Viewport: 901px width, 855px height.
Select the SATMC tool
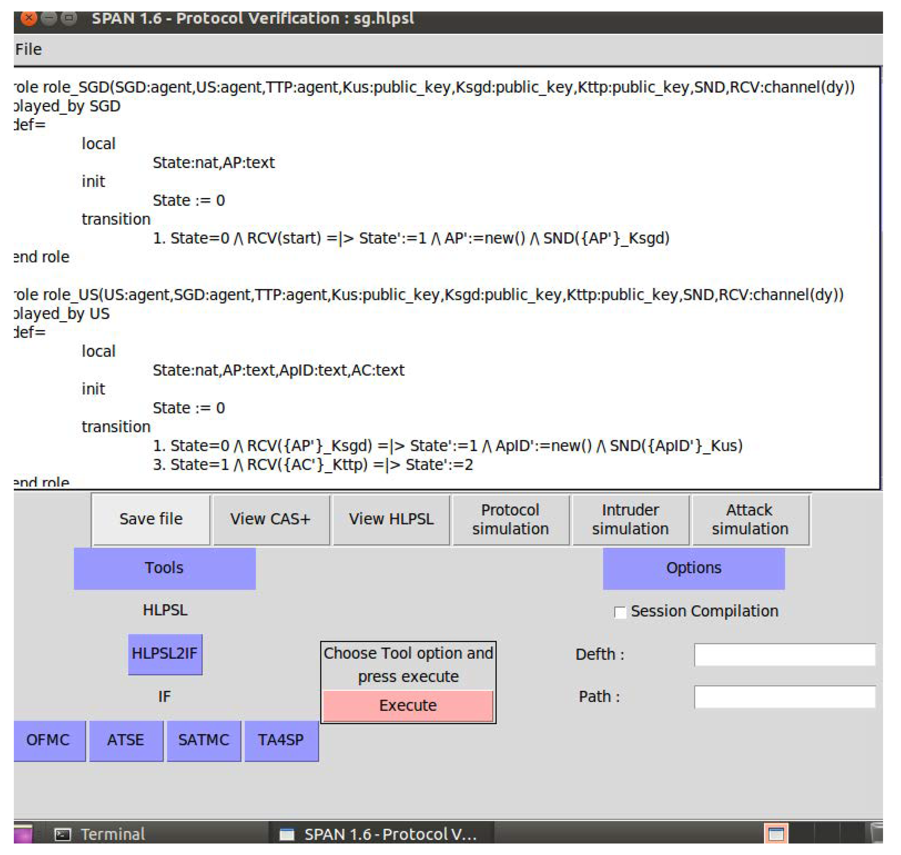point(203,740)
